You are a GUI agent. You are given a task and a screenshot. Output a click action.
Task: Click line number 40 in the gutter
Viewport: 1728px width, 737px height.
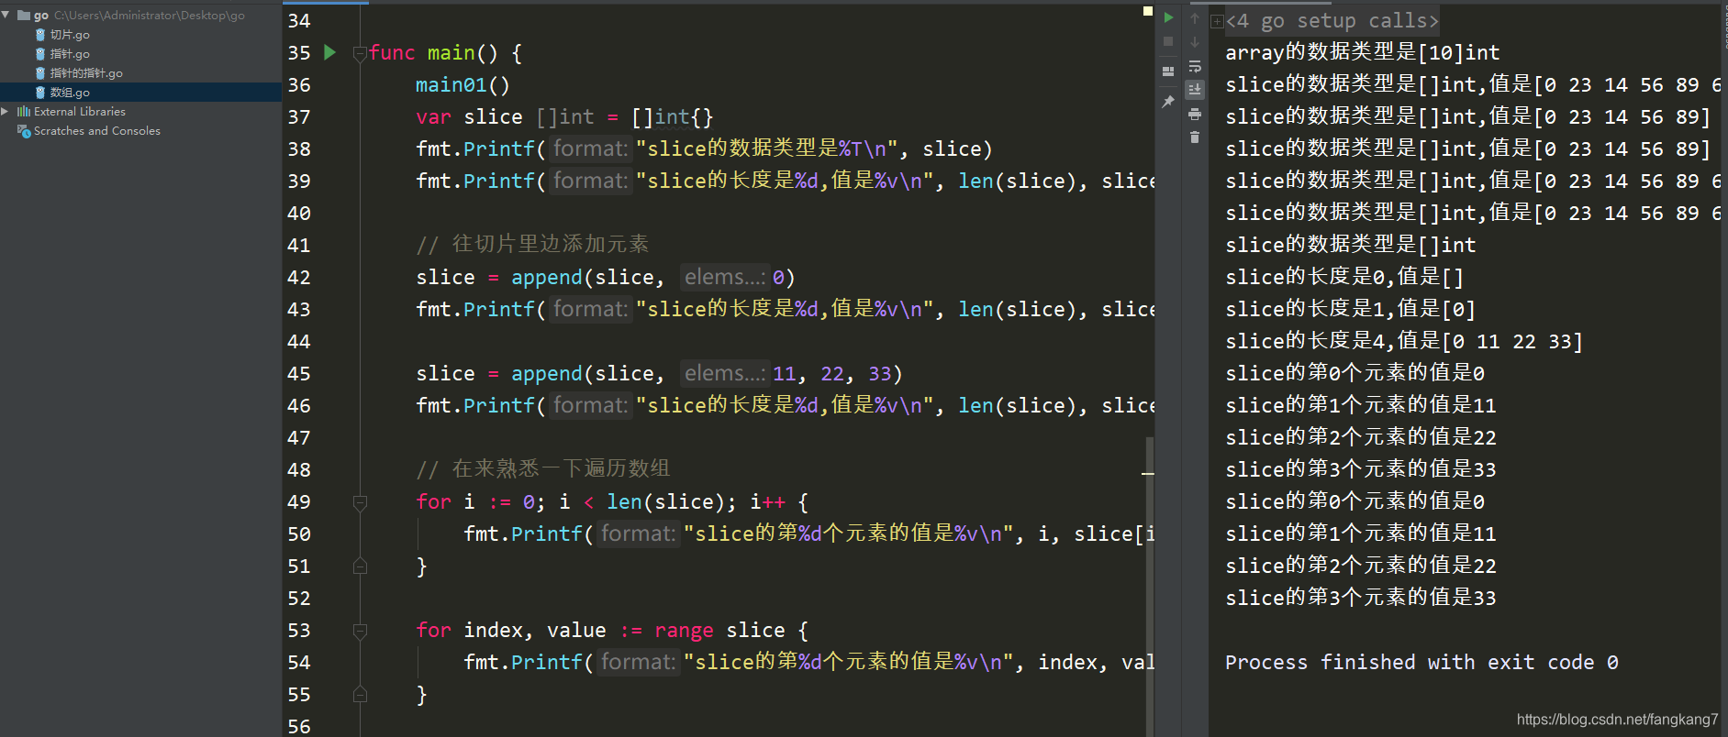click(x=299, y=214)
